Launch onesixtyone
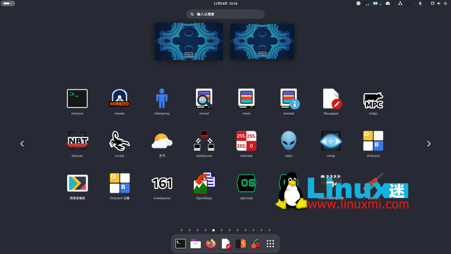 click(162, 183)
